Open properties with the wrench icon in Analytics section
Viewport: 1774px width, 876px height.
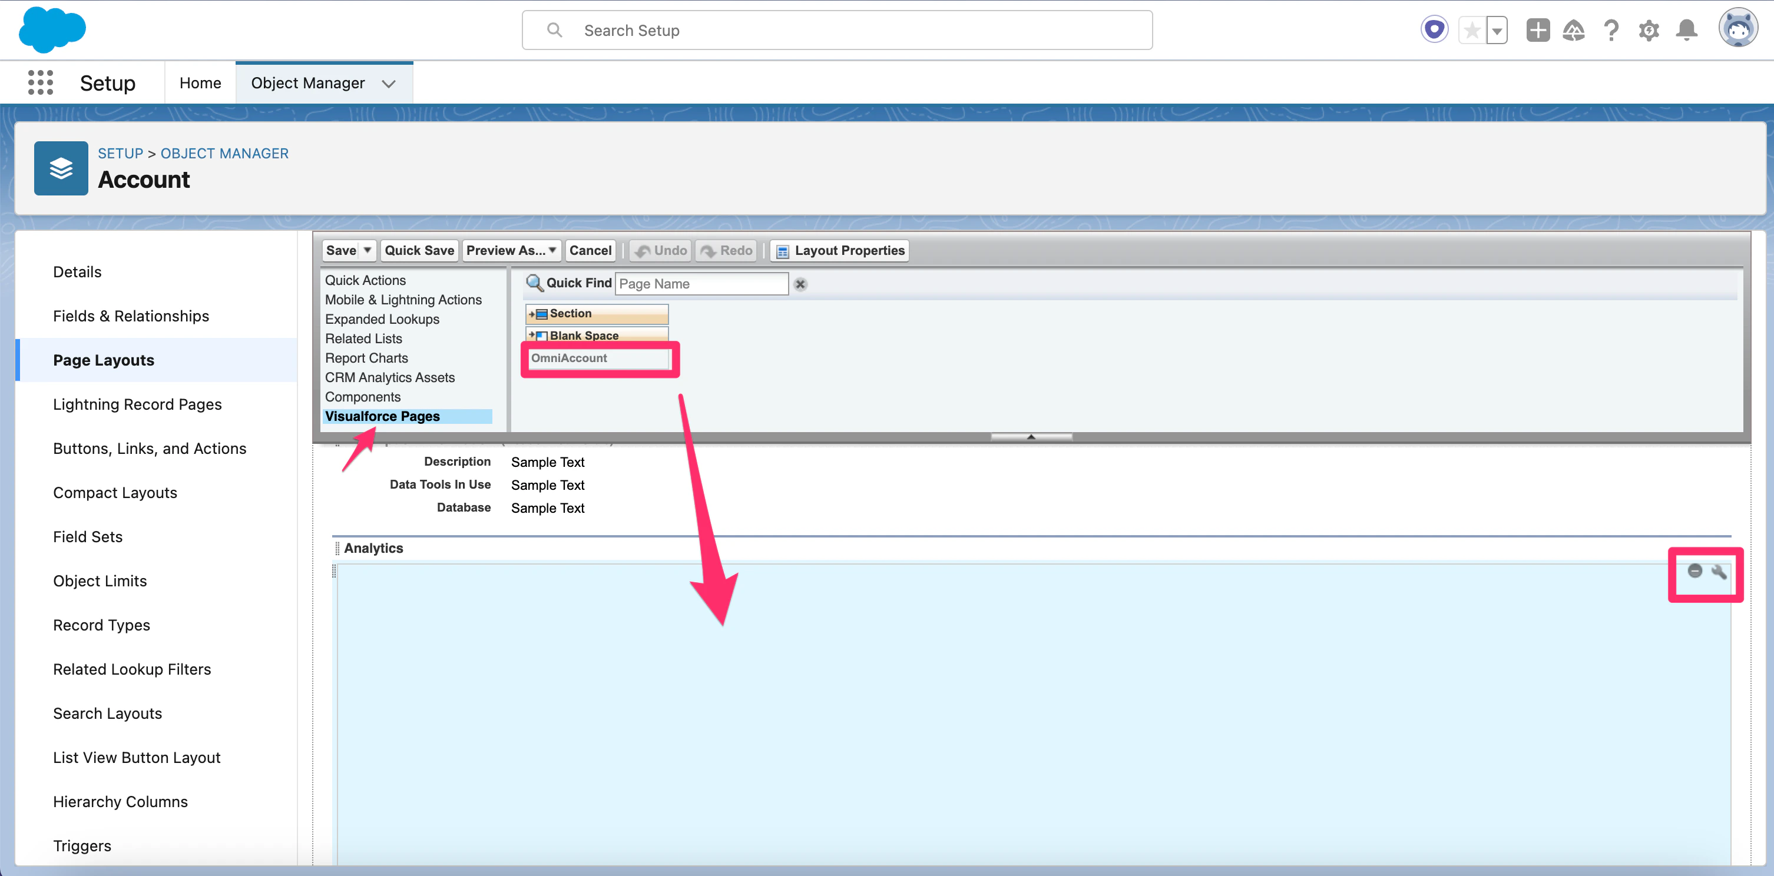pyautogui.click(x=1719, y=573)
